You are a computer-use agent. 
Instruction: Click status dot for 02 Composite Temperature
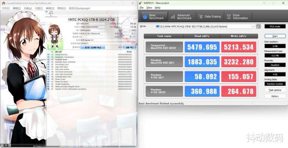48,57
